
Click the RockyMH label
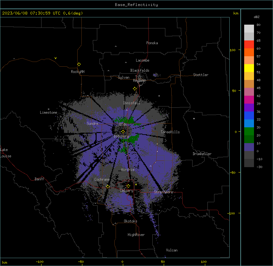[78, 72]
